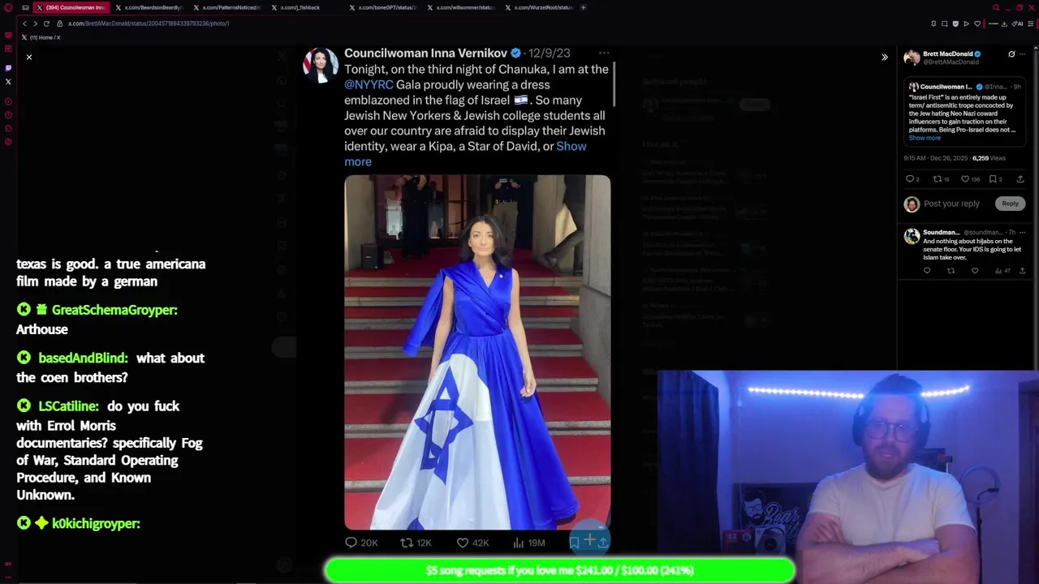Click the browser address bar URL
This screenshot has width=1039, height=584.
[149, 24]
